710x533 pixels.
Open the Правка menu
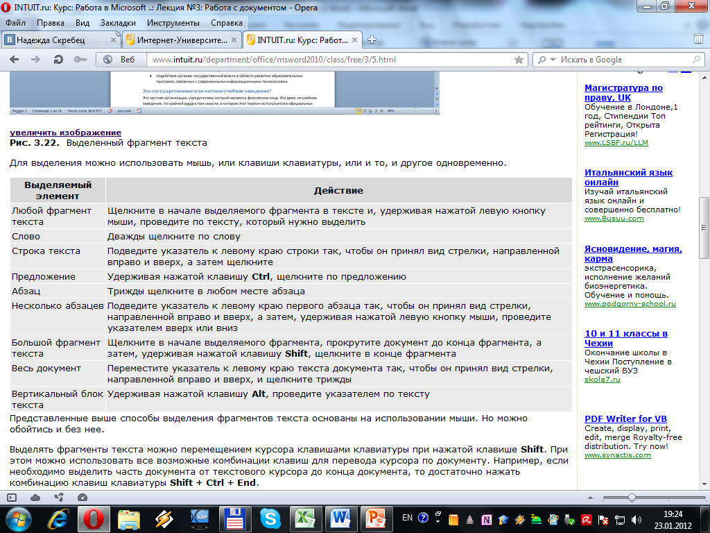pos(50,23)
